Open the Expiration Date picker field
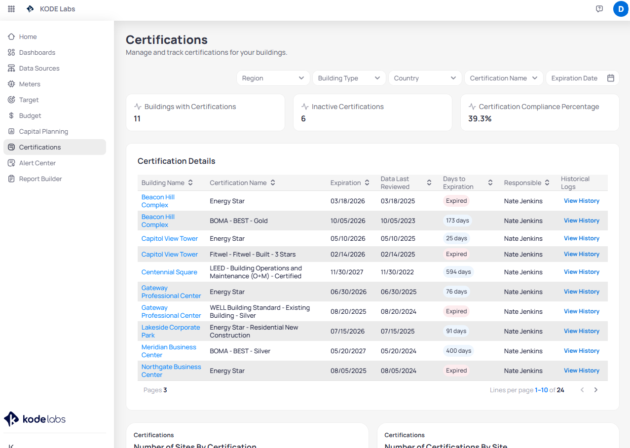The width and height of the screenshot is (630, 448). [x=582, y=78]
